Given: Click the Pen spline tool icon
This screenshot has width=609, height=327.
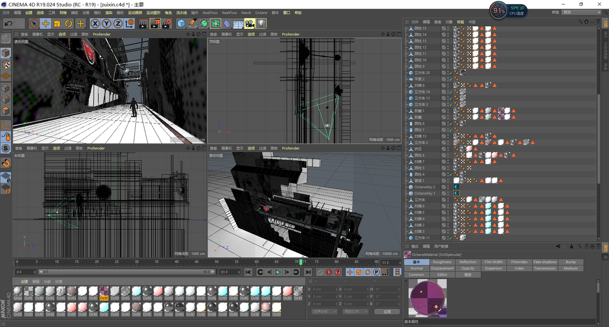Looking at the screenshot, I should [193, 23].
